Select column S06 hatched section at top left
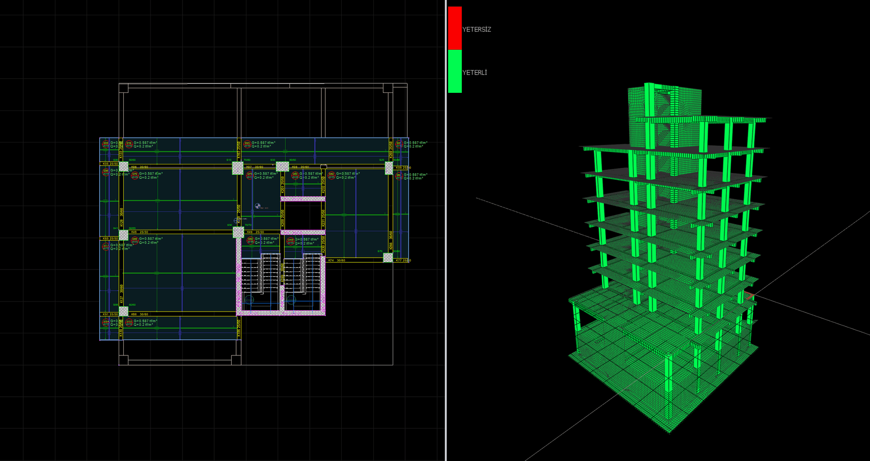The width and height of the screenshot is (870, 461). pyautogui.click(x=123, y=167)
